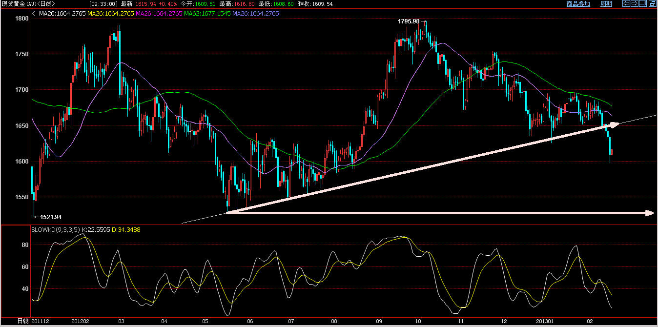The height and width of the screenshot is (327, 658).
Task: Click the 40 level on SLOWKD axis
Action: point(25,288)
